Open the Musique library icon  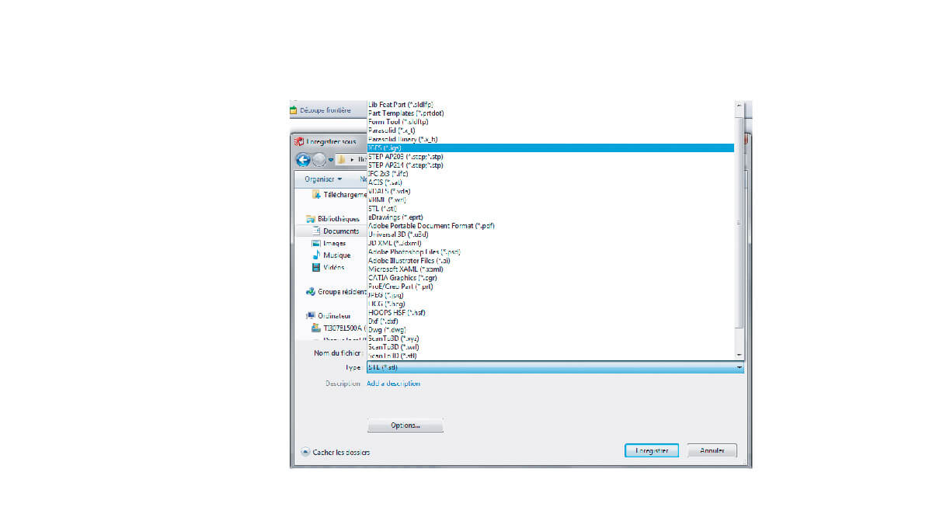point(316,255)
